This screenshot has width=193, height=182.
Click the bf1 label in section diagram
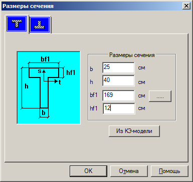click(45, 59)
